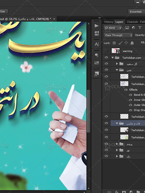
Task: Lock image pixels brush icon
Action: point(120,43)
